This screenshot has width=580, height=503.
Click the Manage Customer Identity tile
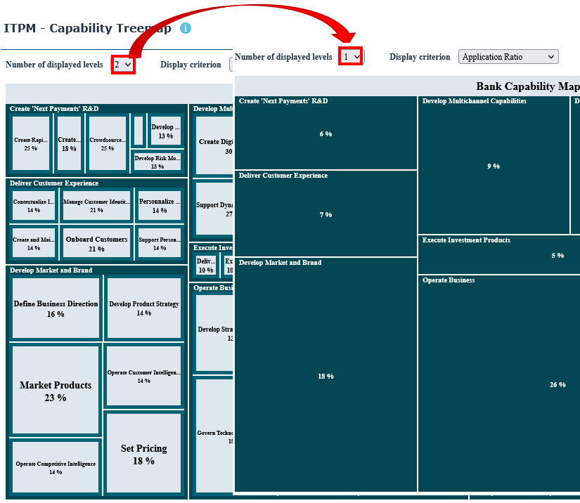pyautogui.click(x=96, y=205)
